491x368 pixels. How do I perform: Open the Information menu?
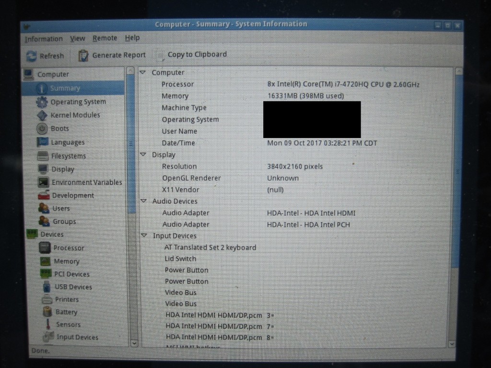(44, 39)
